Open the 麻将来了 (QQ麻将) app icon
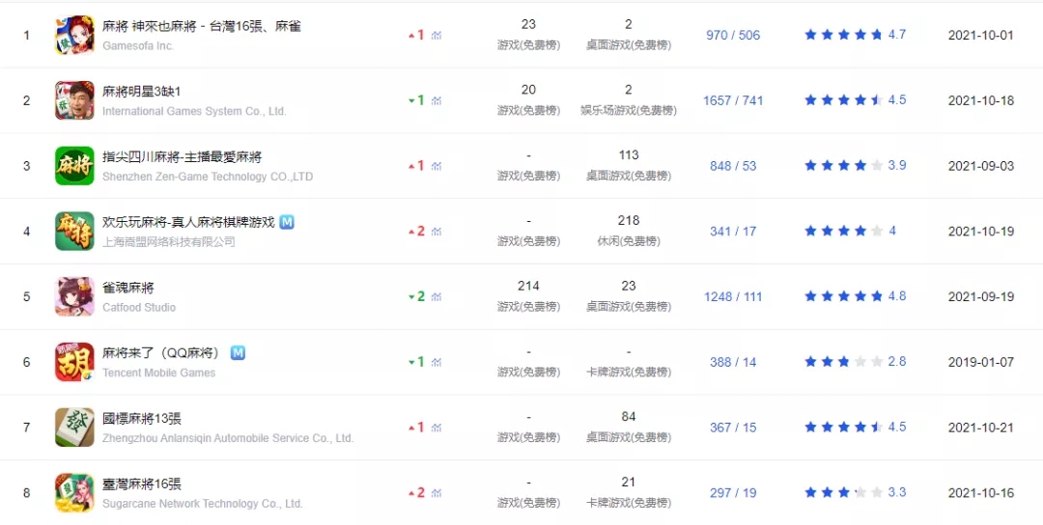Viewport: 1043px width, 525px height. point(74,362)
